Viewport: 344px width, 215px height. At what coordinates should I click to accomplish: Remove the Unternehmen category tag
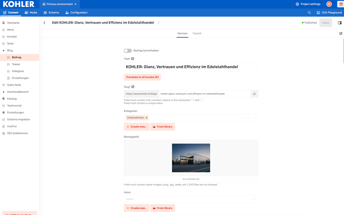click(x=146, y=118)
